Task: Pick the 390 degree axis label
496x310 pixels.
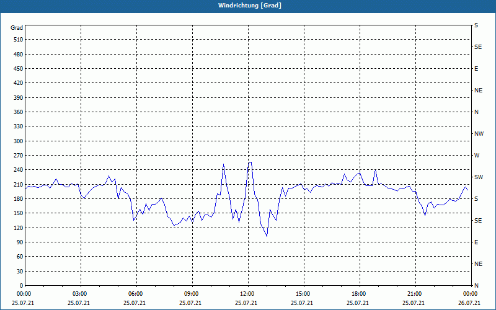Action: (18, 98)
